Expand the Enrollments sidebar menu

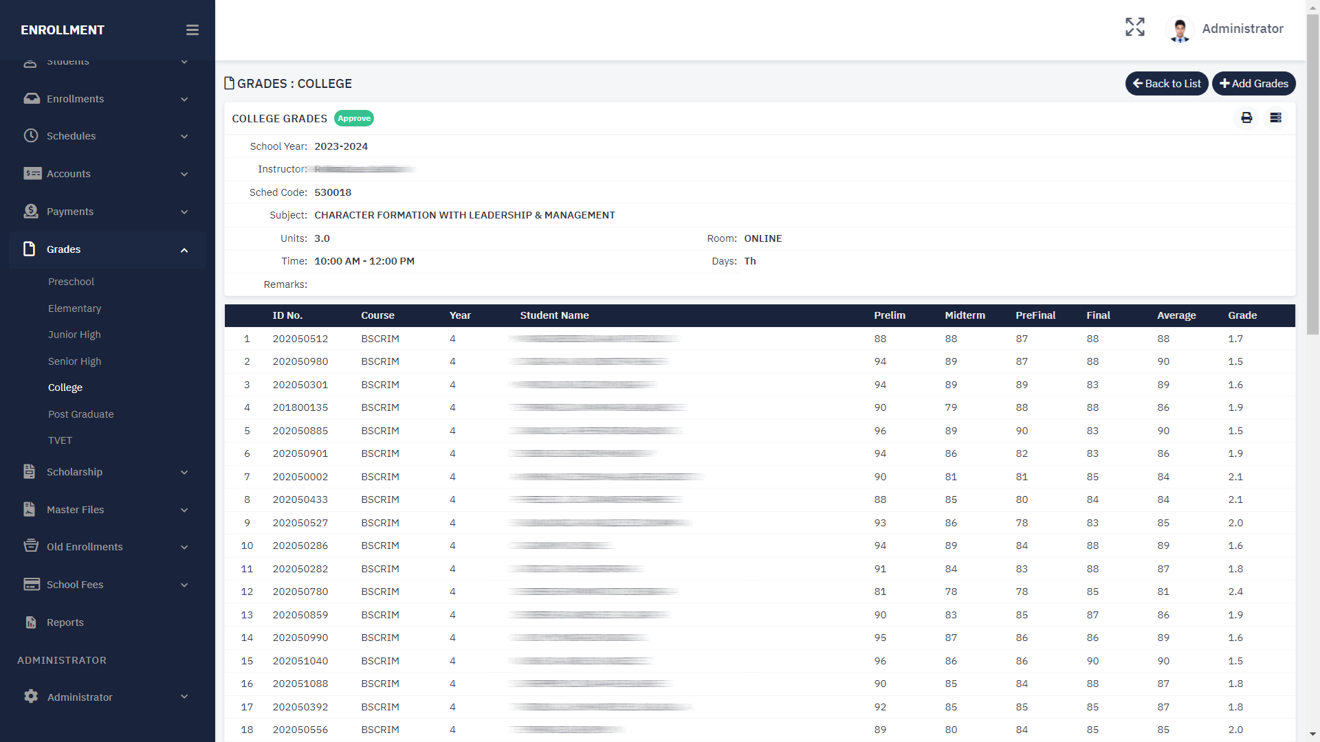point(184,100)
